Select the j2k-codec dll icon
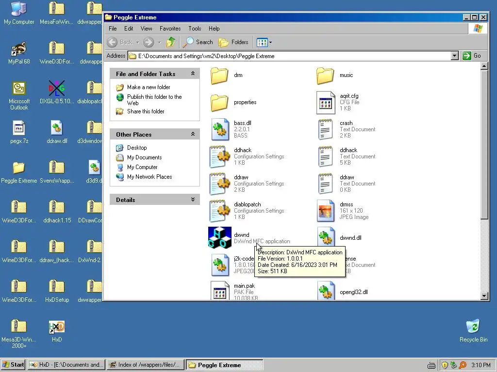 click(x=220, y=265)
